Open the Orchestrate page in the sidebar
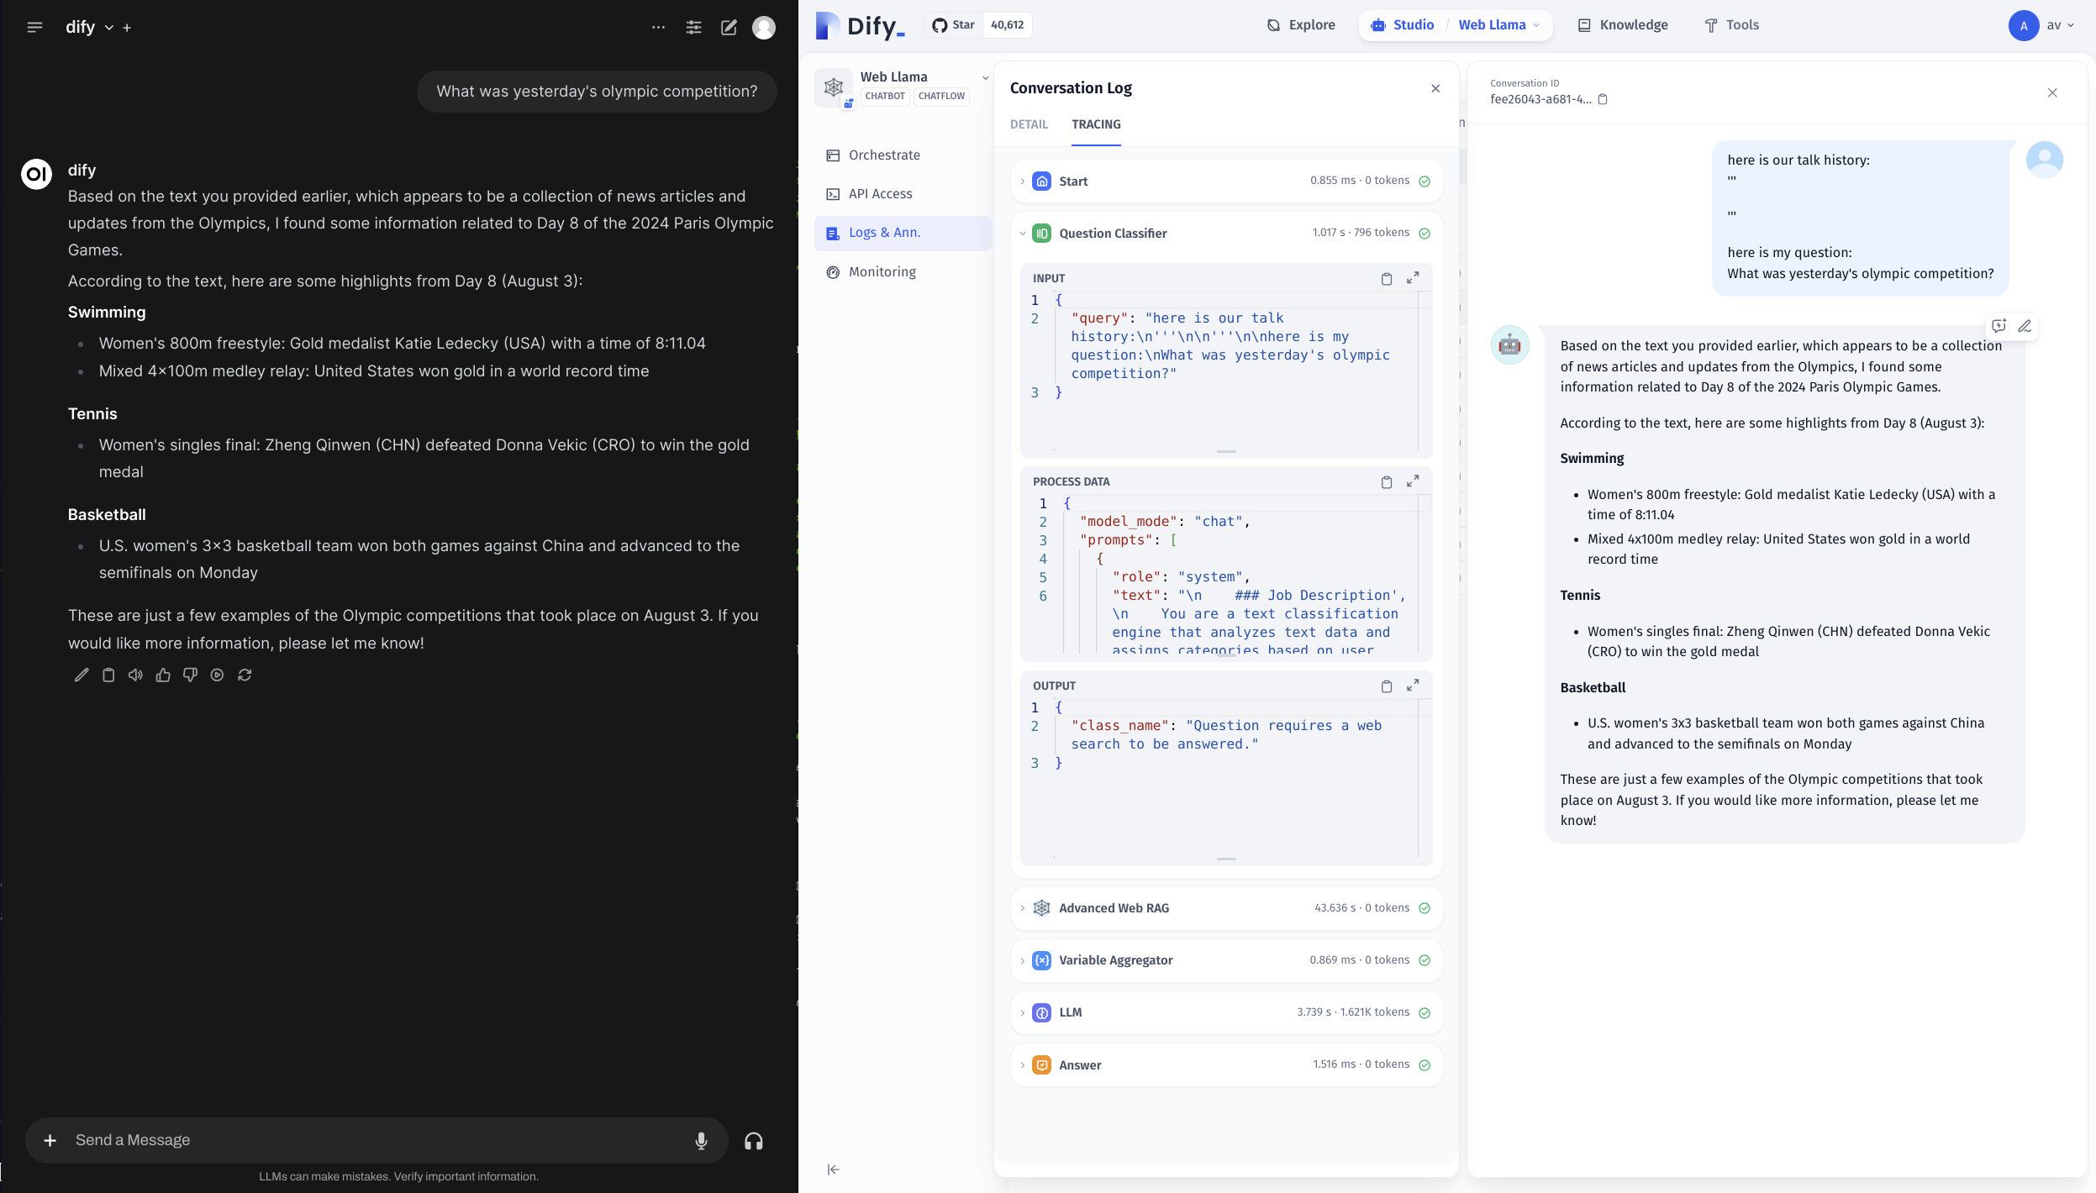 (903, 155)
